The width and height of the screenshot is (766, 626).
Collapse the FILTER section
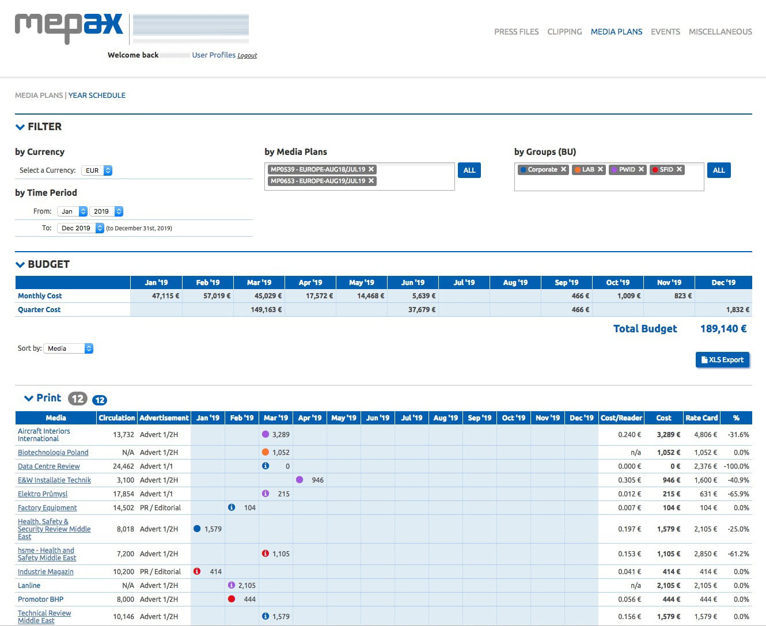pos(20,127)
